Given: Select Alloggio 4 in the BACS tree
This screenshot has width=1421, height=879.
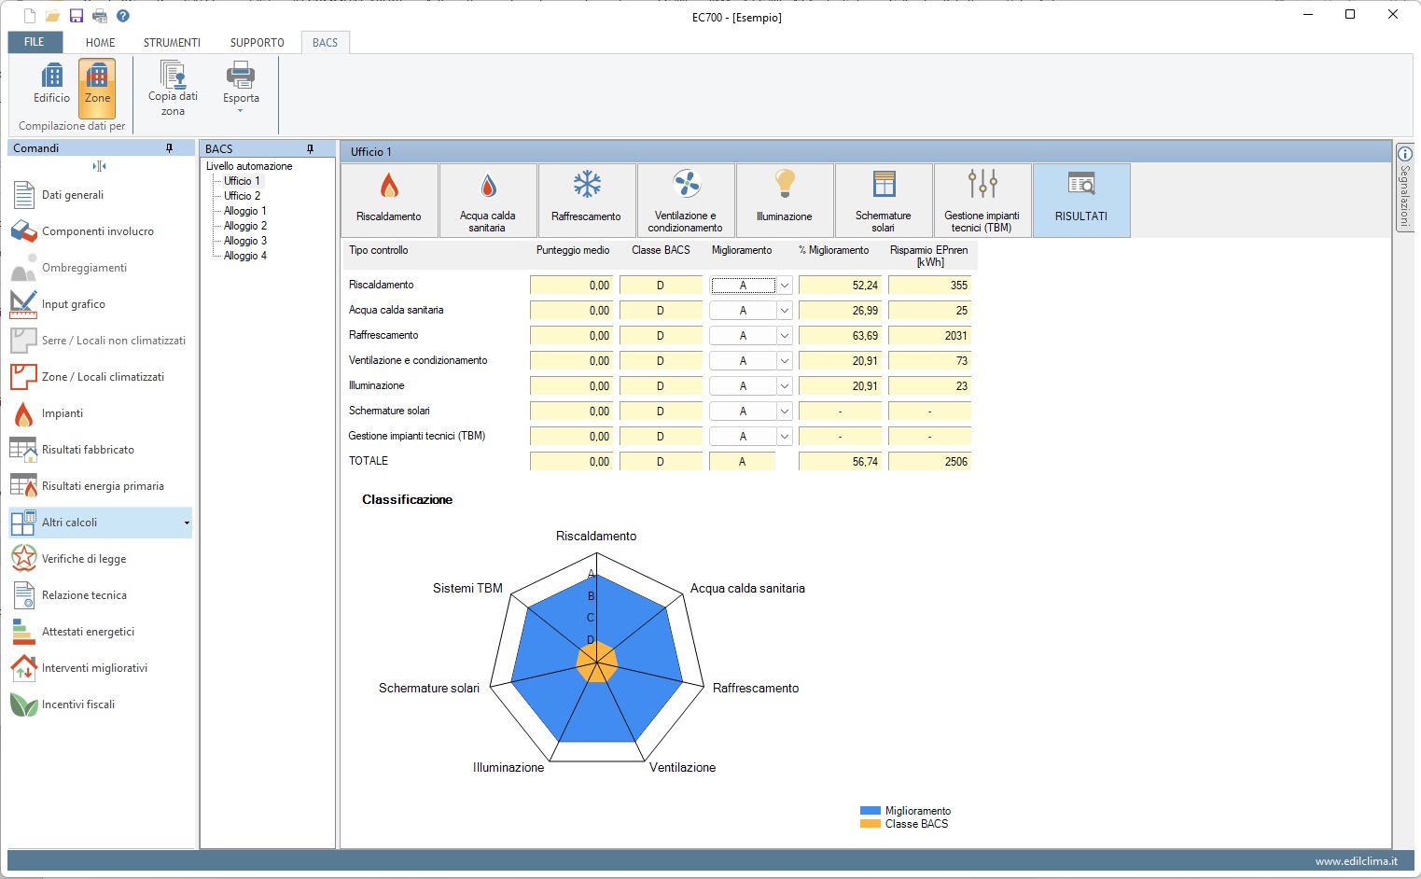Looking at the screenshot, I should click(245, 256).
